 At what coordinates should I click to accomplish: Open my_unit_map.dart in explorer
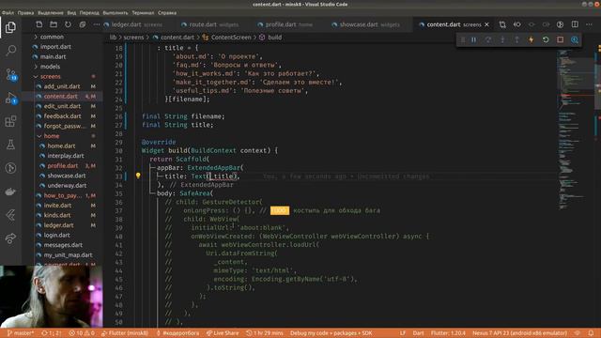pyautogui.click(x=68, y=254)
